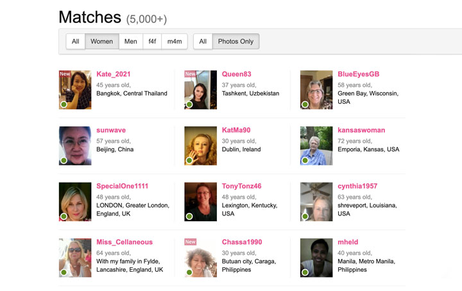Open Chassa1990 profile link

pyautogui.click(x=242, y=242)
